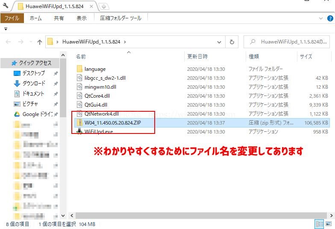Click the wrench icon in title bar
This screenshot has width=335, height=229.
(6, 6)
